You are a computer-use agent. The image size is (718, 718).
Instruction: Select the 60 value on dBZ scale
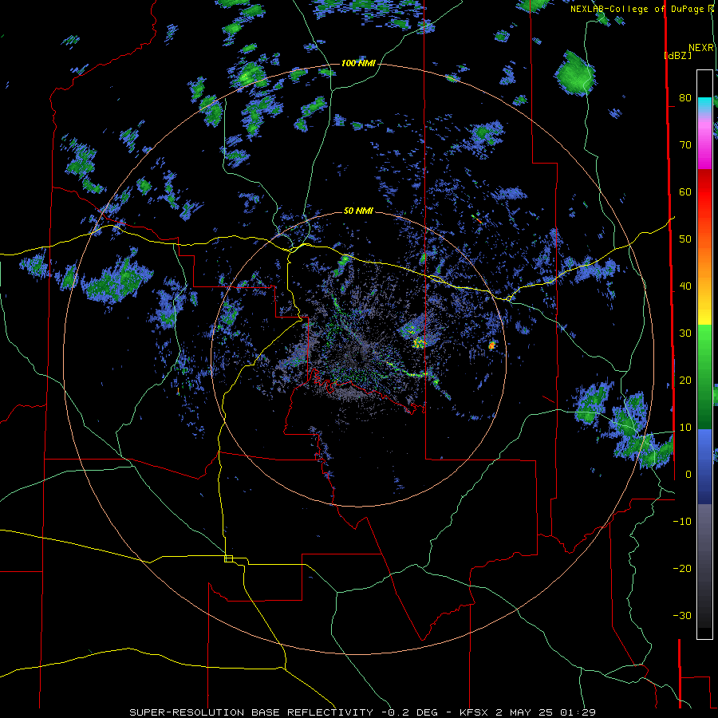pos(685,191)
